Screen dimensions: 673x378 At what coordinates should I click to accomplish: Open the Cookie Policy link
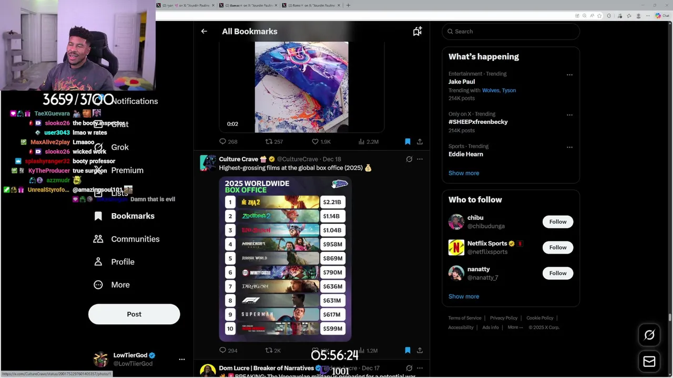pyautogui.click(x=540, y=318)
